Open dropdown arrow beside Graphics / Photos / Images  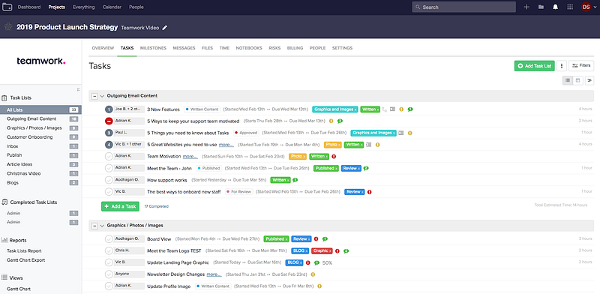[102, 226]
